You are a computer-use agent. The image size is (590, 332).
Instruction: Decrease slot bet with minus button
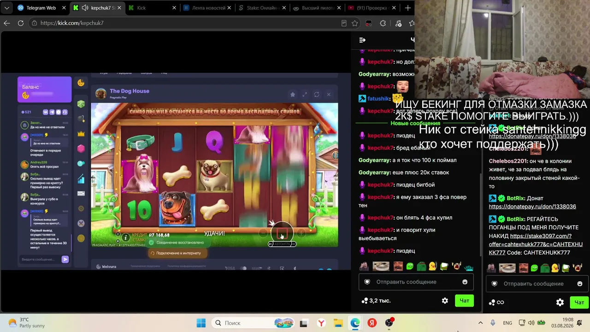coord(263,233)
